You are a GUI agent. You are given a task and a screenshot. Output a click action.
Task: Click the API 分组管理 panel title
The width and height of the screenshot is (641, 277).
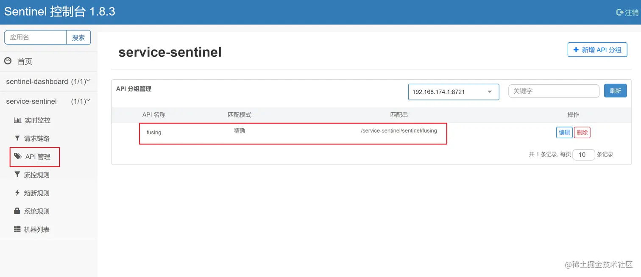point(134,89)
